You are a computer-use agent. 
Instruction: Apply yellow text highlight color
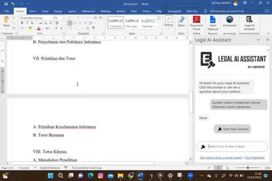pyautogui.click(x=30, y=28)
